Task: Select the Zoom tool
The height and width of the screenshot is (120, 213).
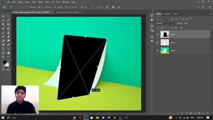Action: [x=3, y=57]
